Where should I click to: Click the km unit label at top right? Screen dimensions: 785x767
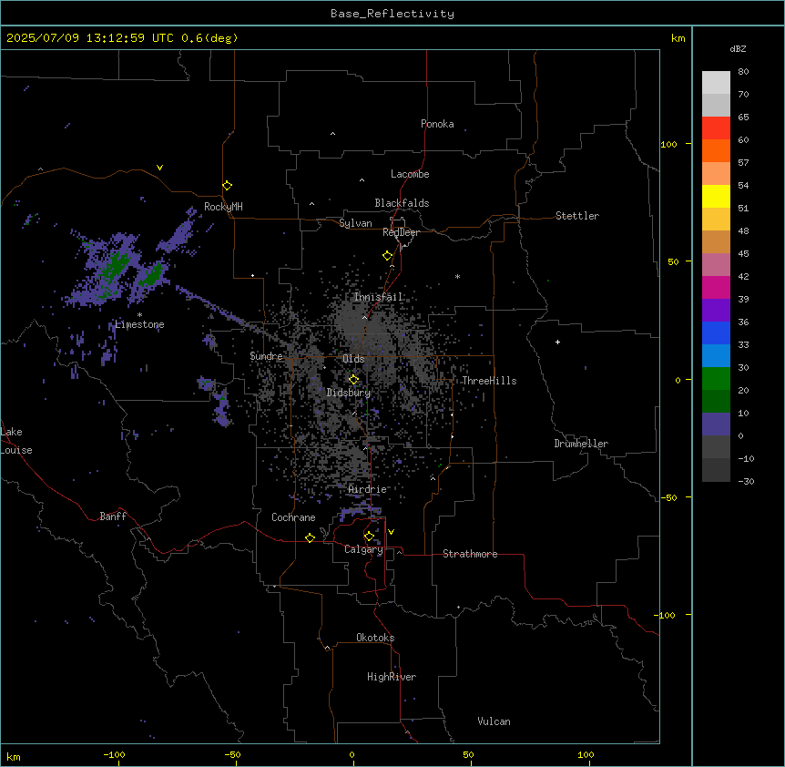click(x=678, y=38)
